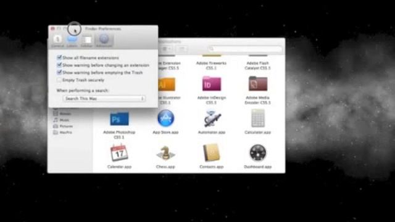
Task: Close the Finder Preferences window
Action: pyautogui.click(x=52, y=29)
